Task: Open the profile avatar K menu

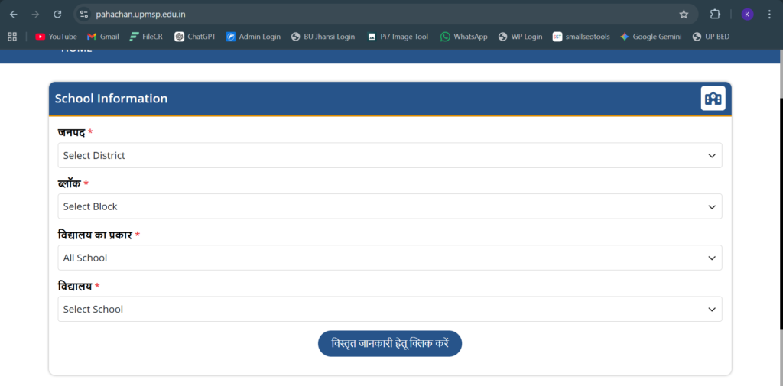Action: click(x=747, y=15)
